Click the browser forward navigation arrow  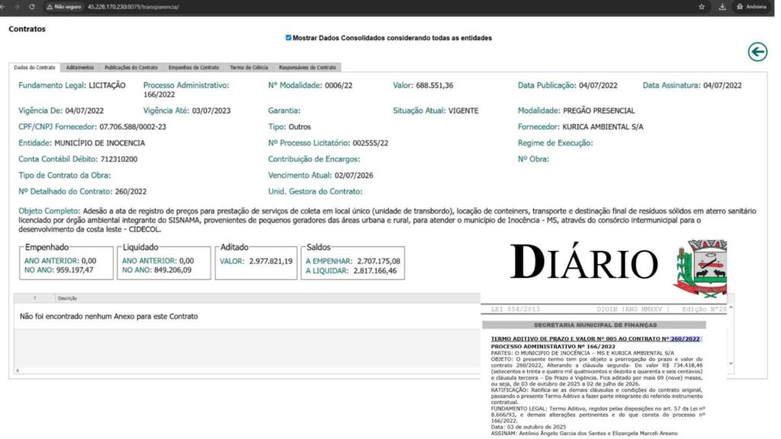[x=18, y=6]
